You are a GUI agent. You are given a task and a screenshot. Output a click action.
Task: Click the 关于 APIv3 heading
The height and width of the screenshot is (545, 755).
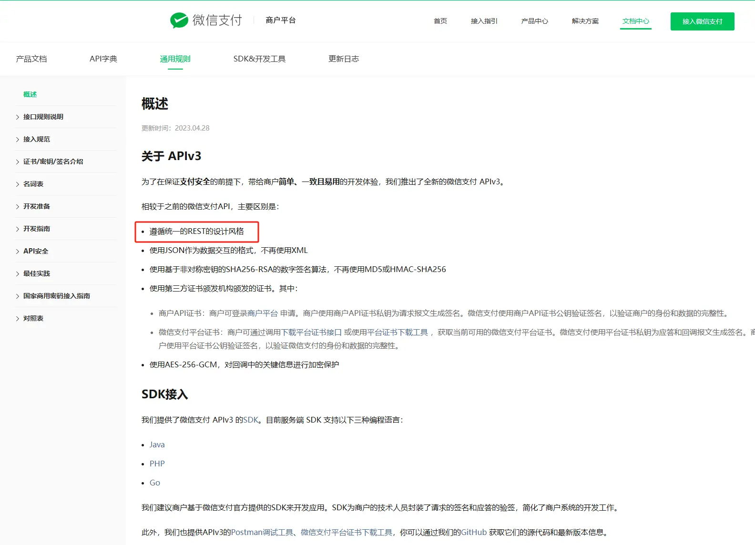click(171, 156)
